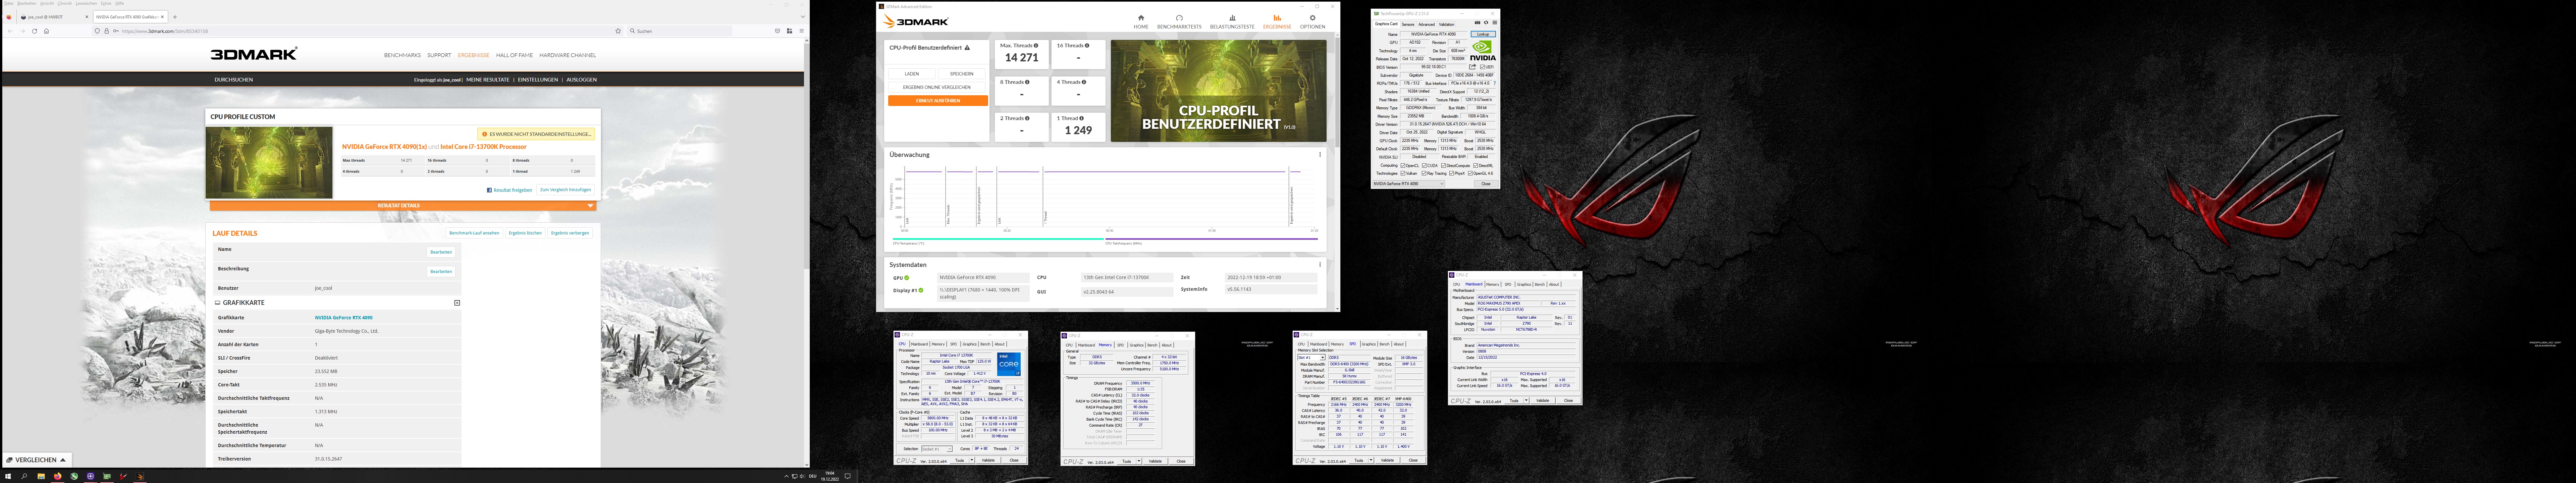Click ERGEBNIS ONLINE VERGLEICHEN button
Viewport: 2576px width, 483px height.
click(x=937, y=87)
